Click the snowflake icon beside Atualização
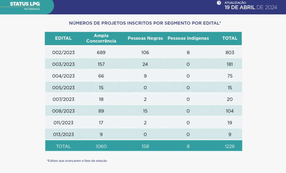This screenshot has width=286, height=173. pyautogui.click(x=219, y=3)
